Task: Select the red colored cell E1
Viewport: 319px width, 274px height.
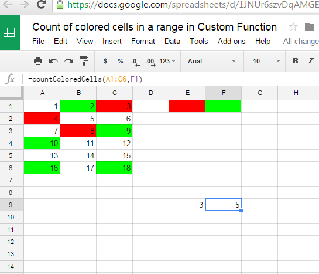Action: (x=187, y=106)
